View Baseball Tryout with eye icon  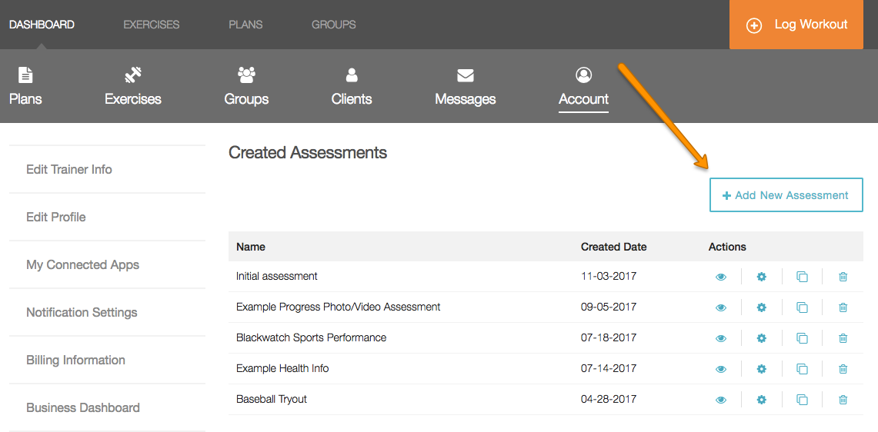pyautogui.click(x=721, y=400)
